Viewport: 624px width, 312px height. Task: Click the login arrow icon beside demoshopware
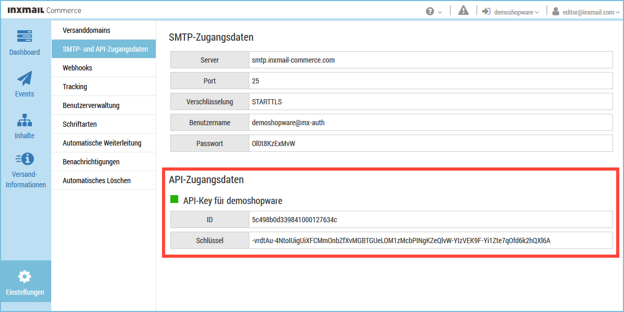pos(486,11)
